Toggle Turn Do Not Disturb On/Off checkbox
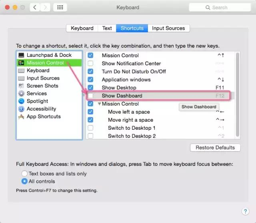This screenshot has height=223, width=256. click(90, 71)
